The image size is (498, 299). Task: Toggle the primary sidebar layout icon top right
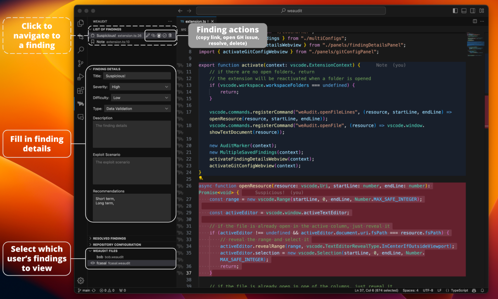[455, 10]
